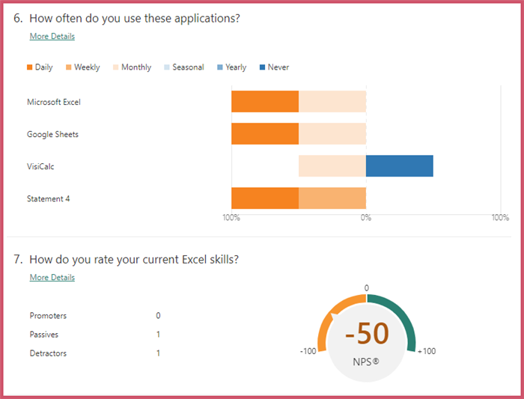This screenshot has height=399, width=524.
Task: Click the Monthly legend color swatch
Action: 116,67
